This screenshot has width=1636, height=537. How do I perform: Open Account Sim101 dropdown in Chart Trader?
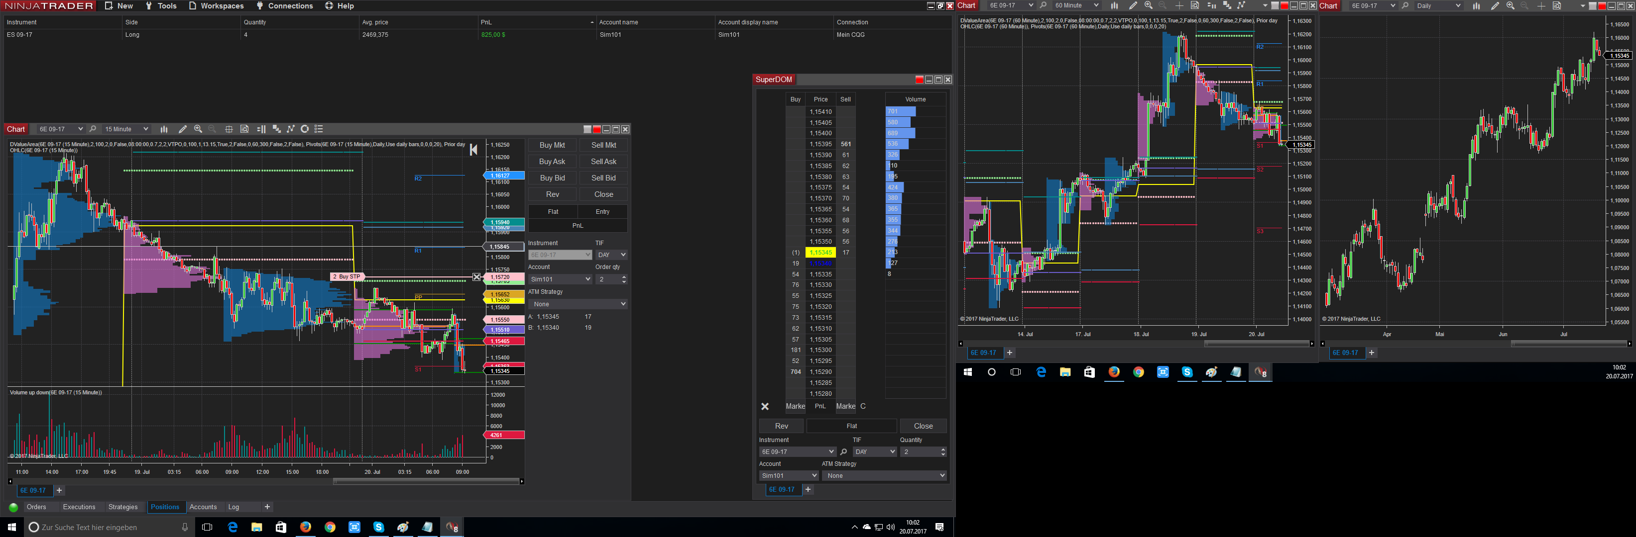(x=560, y=279)
